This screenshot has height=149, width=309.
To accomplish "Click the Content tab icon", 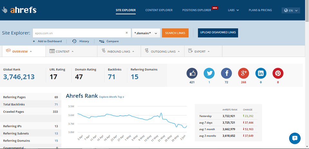I will [52, 51].
